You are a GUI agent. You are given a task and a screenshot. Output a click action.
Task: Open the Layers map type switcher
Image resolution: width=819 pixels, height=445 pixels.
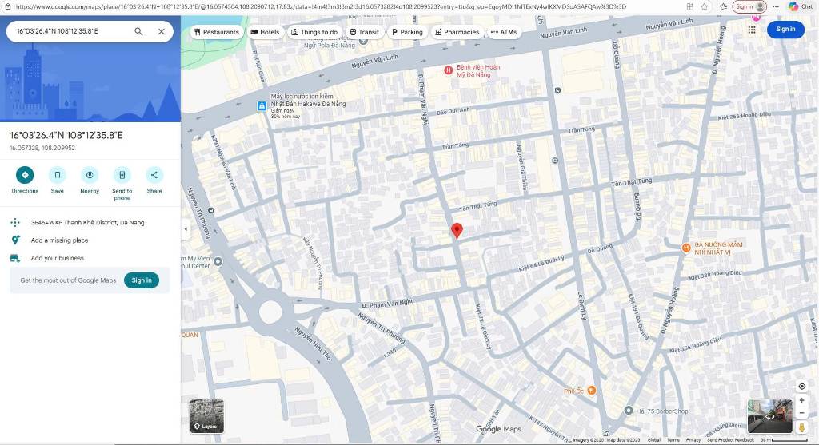click(206, 415)
